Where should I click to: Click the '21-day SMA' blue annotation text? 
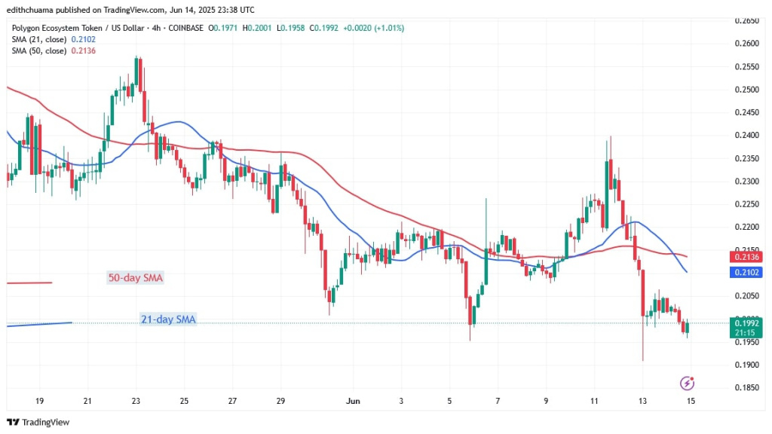click(168, 319)
